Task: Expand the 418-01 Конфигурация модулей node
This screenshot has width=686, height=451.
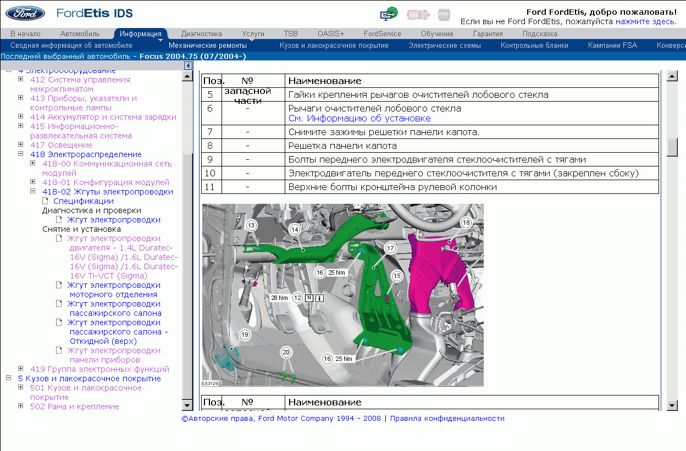Action: (32, 182)
